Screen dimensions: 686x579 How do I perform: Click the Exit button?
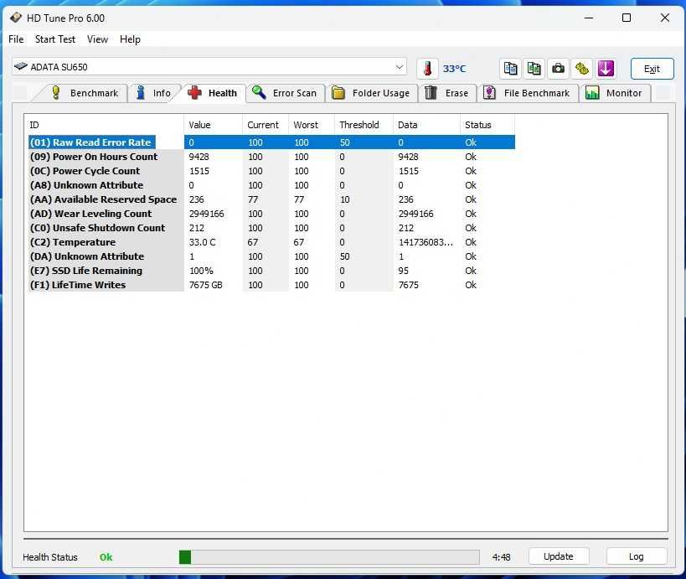pyautogui.click(x=652, y=69)
